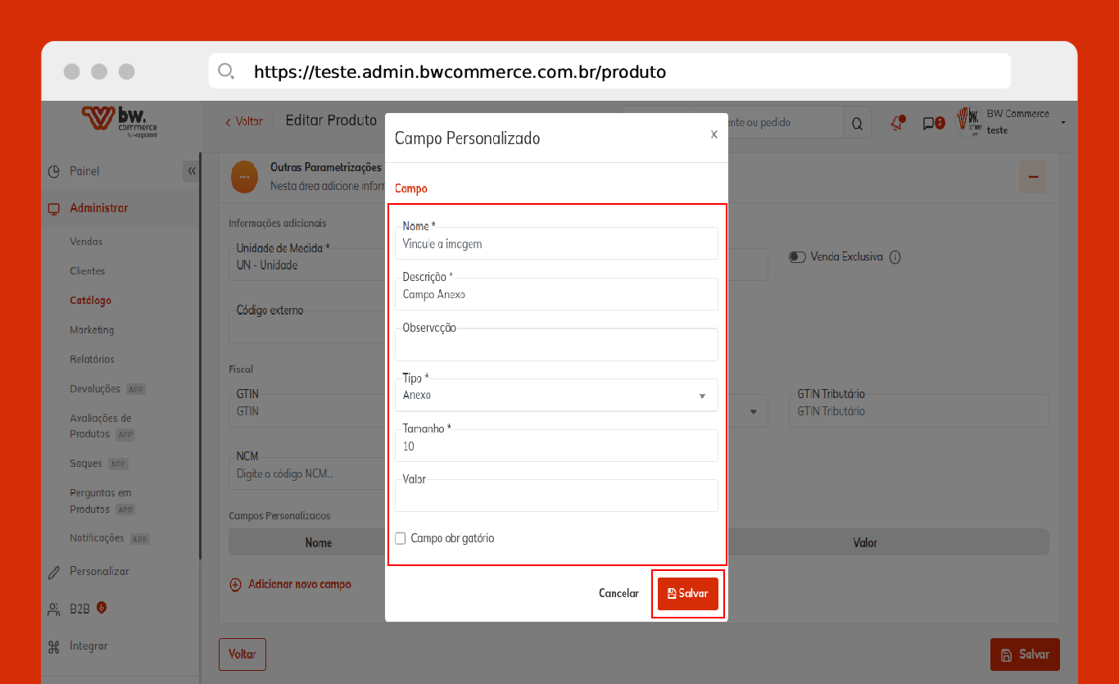Collapse the sidebar with double chevron

click(x=192, y=171)
